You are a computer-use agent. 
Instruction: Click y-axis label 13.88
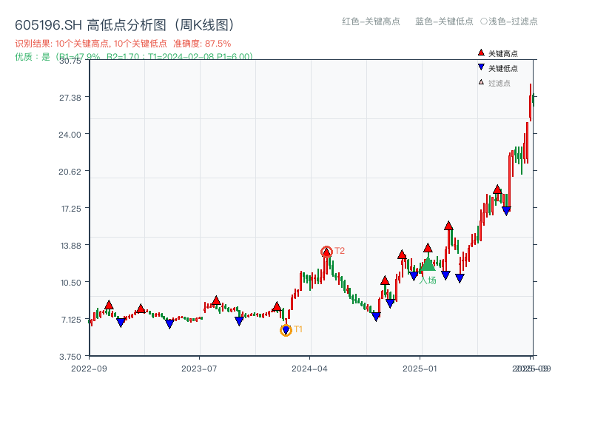[x=71, y=246]
